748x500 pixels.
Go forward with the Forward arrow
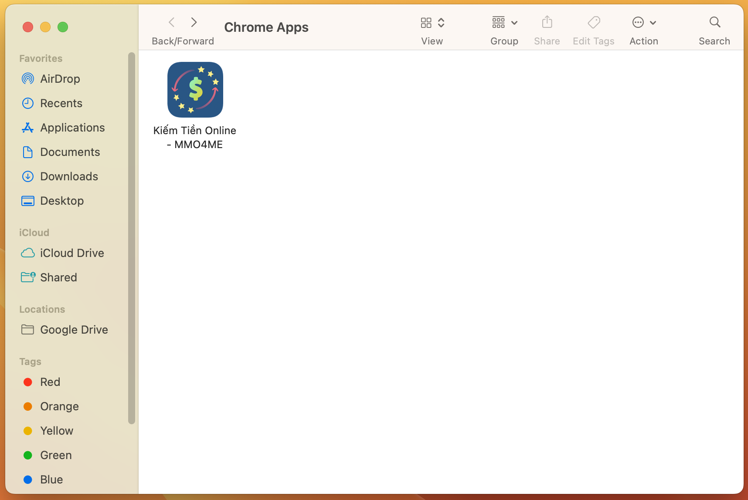click(194, 22)
